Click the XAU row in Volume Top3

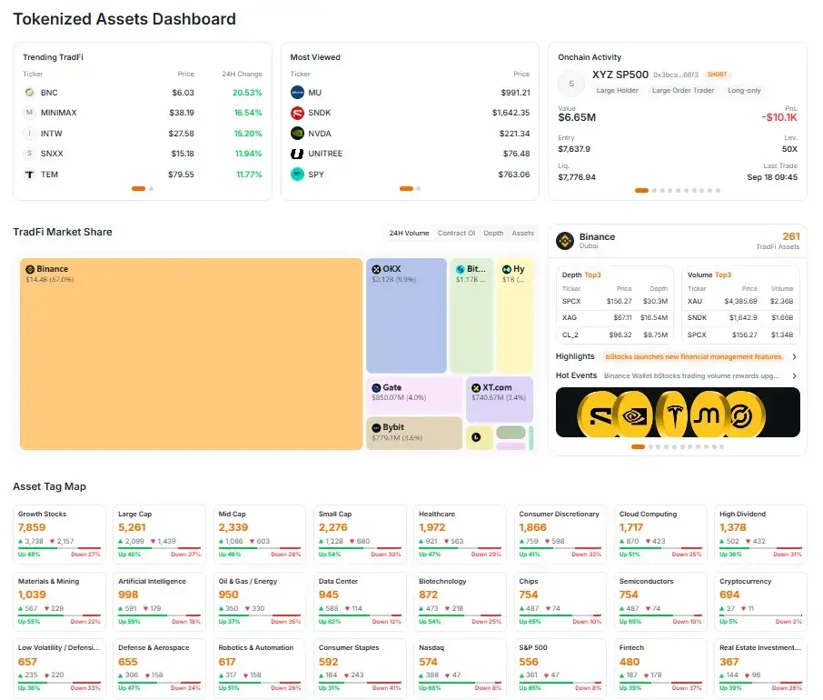tap(740, 302)
